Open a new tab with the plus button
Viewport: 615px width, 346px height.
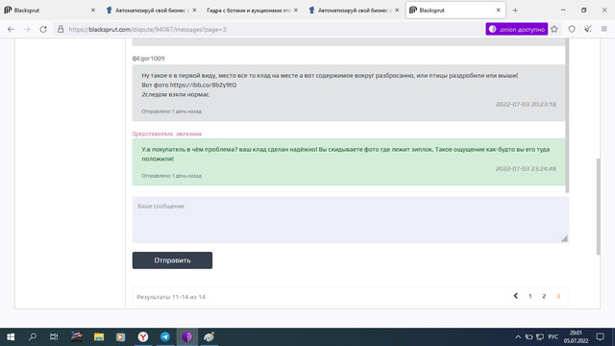tap(515, 11)
